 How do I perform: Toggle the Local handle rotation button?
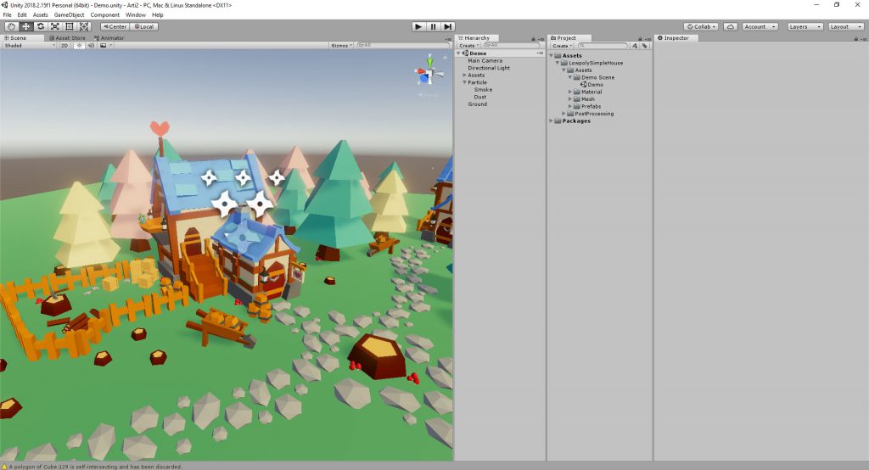[144, 26]
